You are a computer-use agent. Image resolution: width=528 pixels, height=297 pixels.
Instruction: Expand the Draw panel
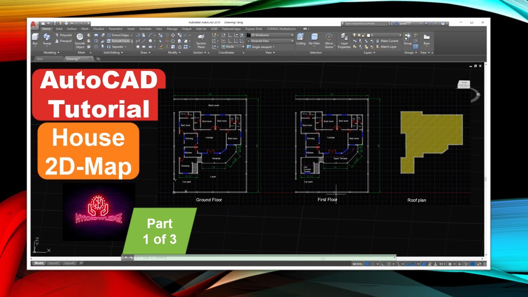[145, 53]
